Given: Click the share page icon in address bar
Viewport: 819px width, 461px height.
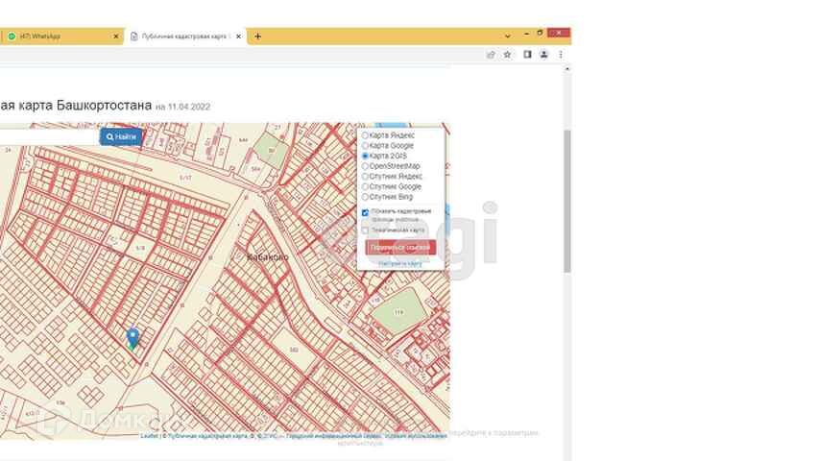Looking at the screenshot, I should coord(491,55).
